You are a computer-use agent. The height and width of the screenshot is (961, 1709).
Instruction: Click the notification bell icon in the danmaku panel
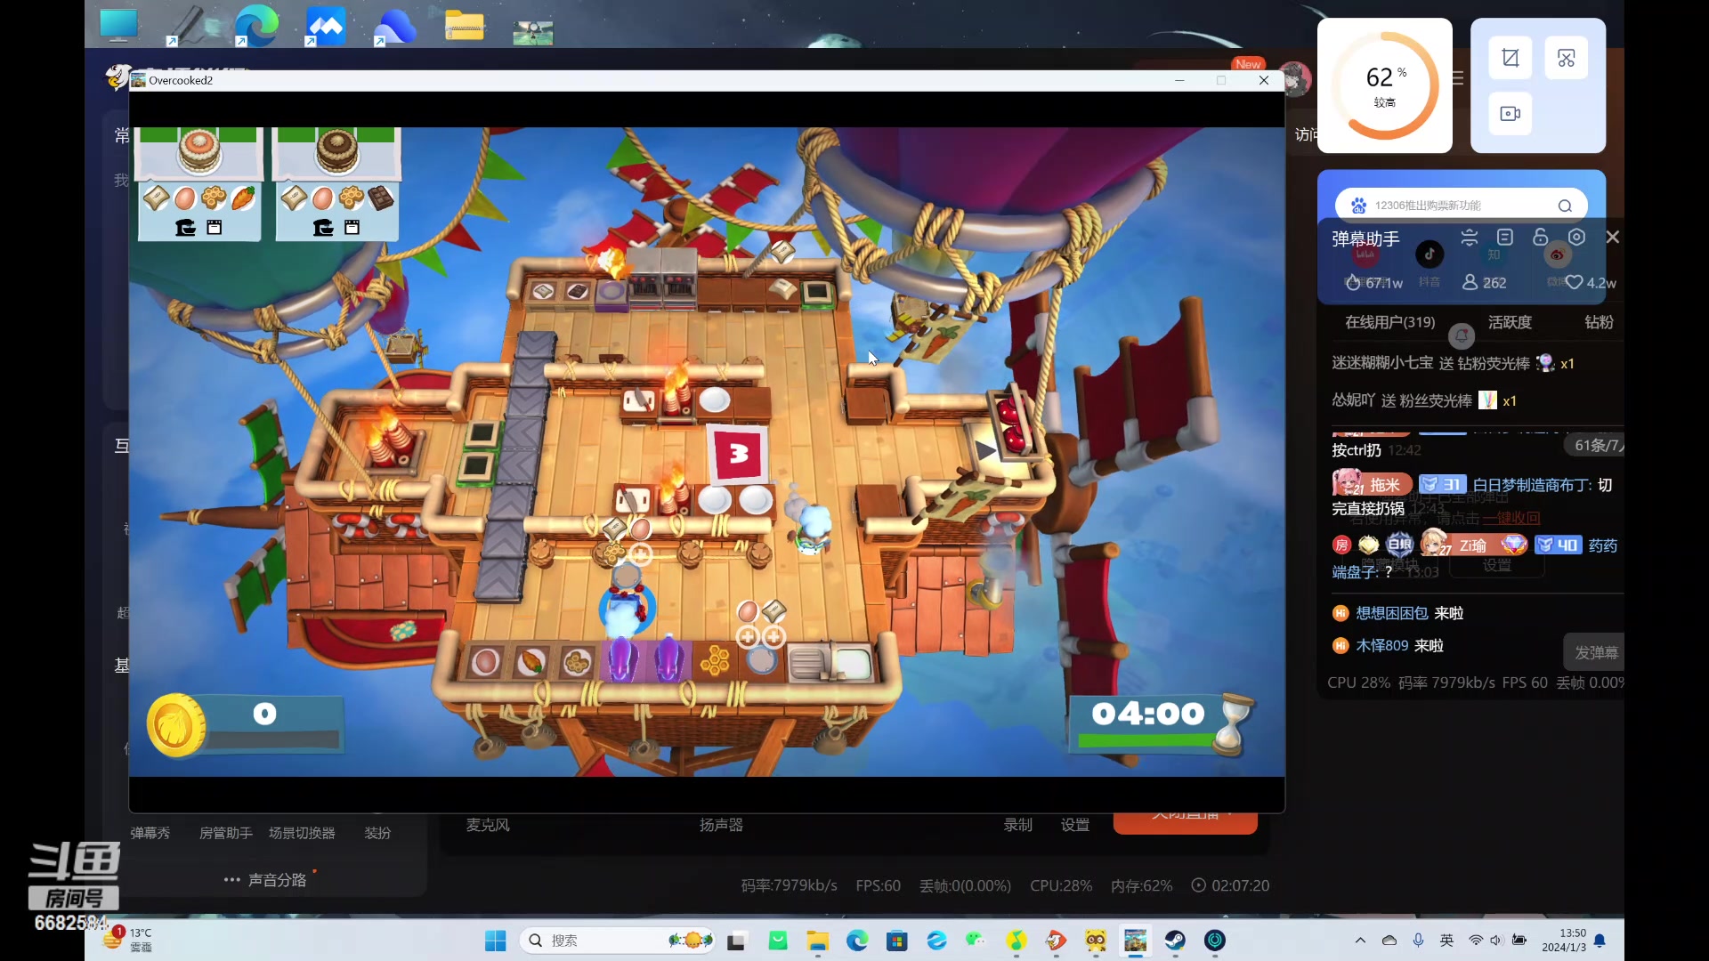pyautogui.click(x=1462, y=336)
